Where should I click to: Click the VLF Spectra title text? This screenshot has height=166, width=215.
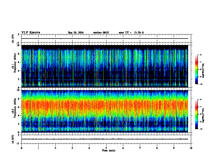click(x=31, y=33)
